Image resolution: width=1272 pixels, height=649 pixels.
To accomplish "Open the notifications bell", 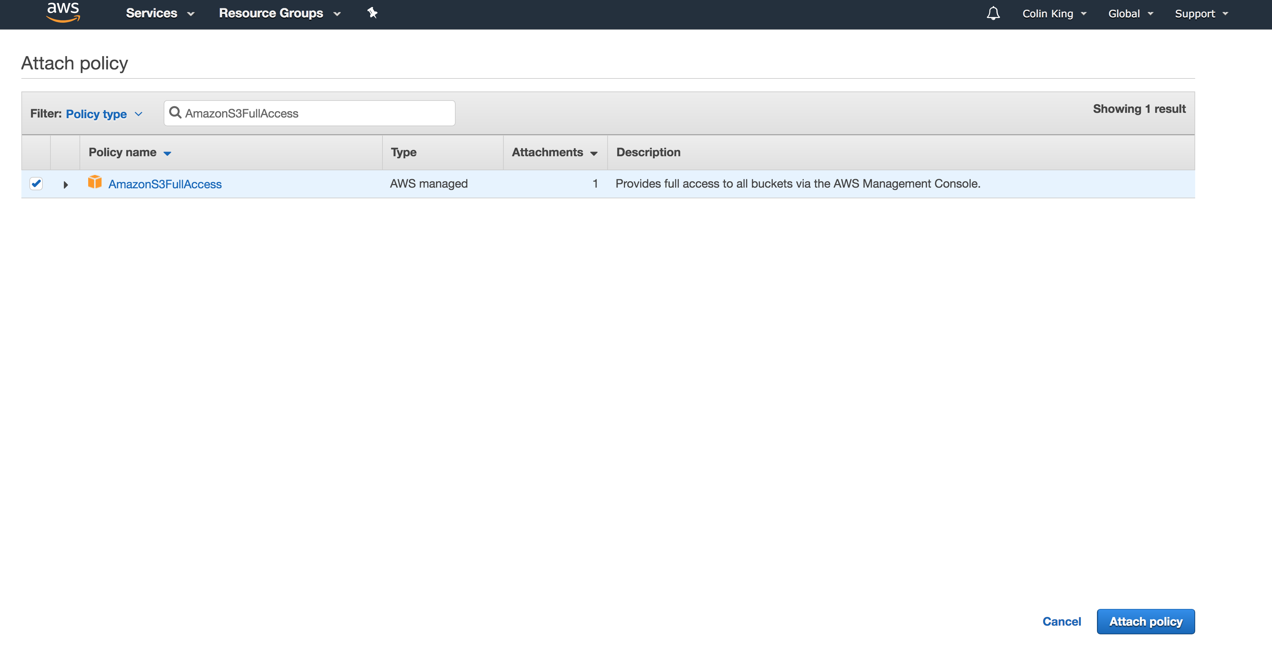I will pyautogui.click(x=993, y=13).
